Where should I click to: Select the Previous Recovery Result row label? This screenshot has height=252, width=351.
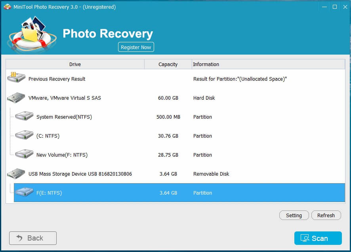click(x=57, y=79)
